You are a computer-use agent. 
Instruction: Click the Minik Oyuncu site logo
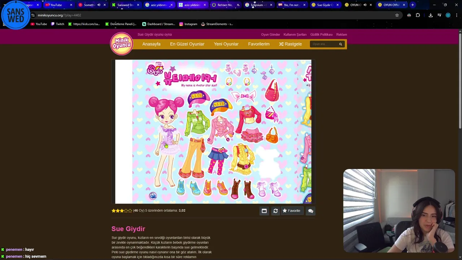point(122,44)
